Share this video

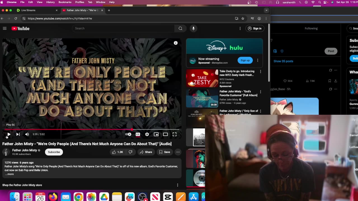click(x=146, y=152)
